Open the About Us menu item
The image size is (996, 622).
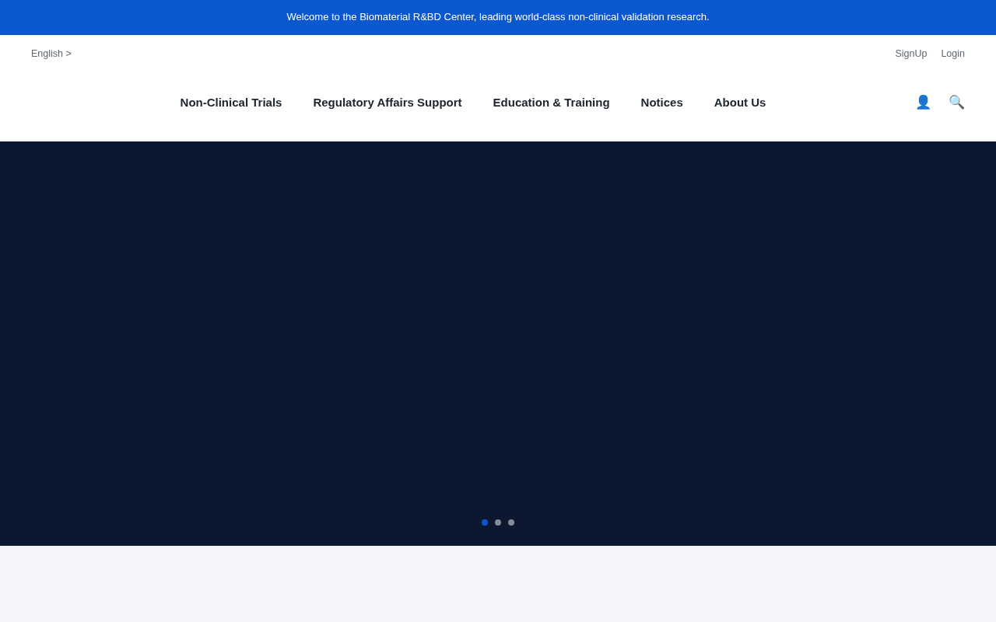coord(740,102)
